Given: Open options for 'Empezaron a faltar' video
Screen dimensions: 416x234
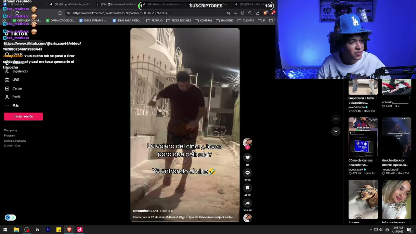Looking at the screenshot, I should click(x=376, y=98).
